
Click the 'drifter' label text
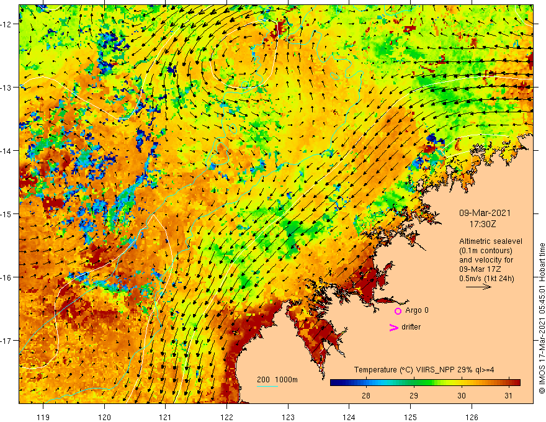point(411,327)
